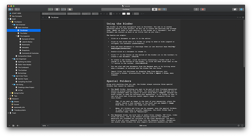The width and height of the screenshot is (252, 136).
Task: Open Compiling the Draft document
Action: tap(25, 82)
